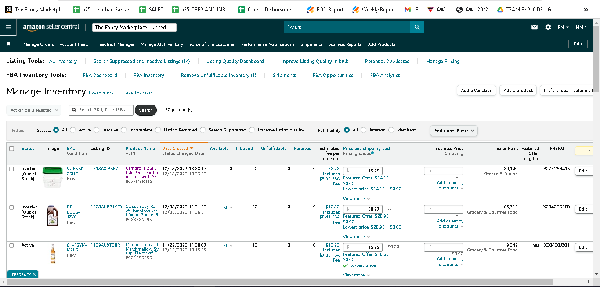
Task: Open The Fancy Marketplace account switcher
Action: pos(134,27)
